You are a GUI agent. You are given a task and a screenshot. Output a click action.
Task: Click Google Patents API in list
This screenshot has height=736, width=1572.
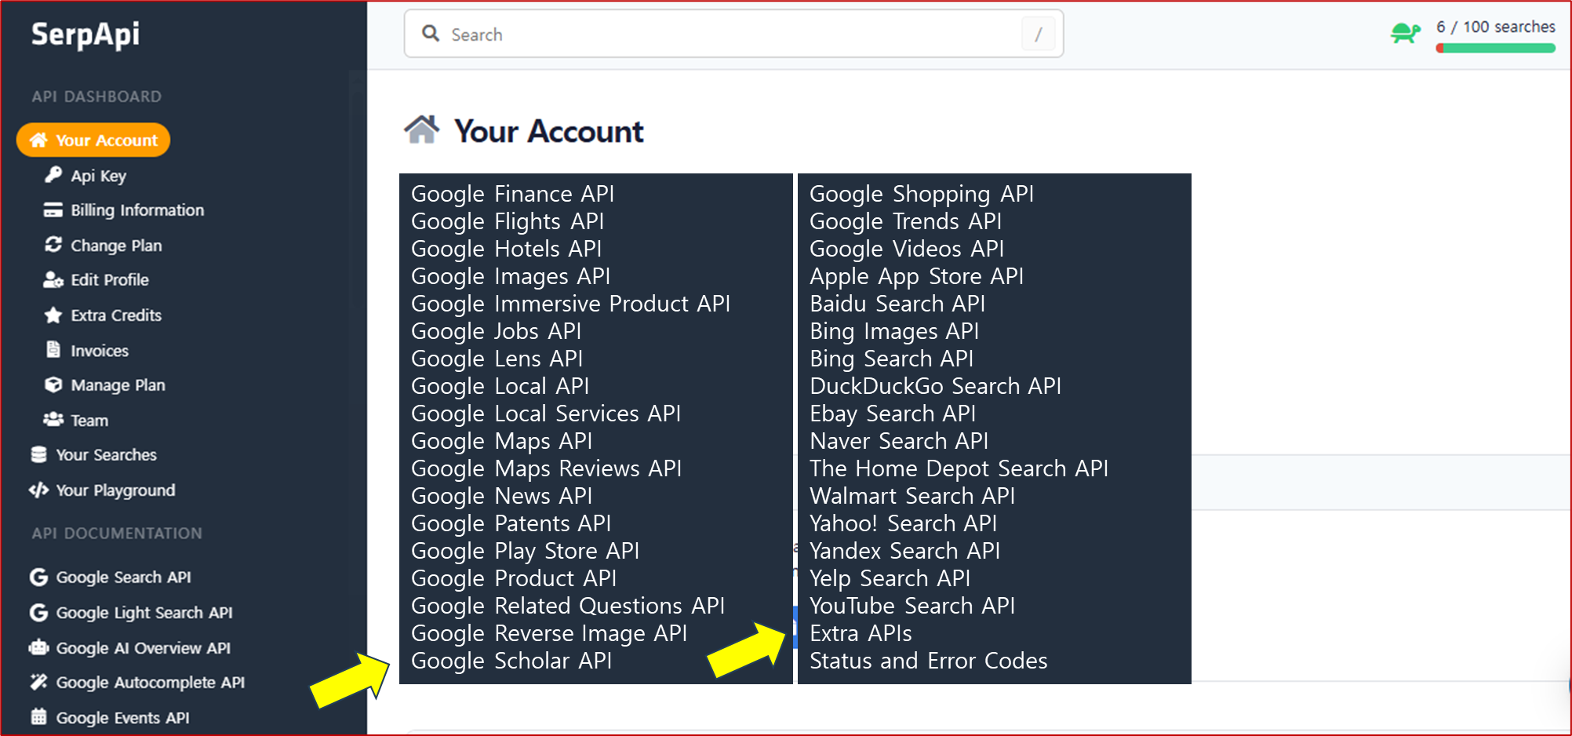coord(511,523)
